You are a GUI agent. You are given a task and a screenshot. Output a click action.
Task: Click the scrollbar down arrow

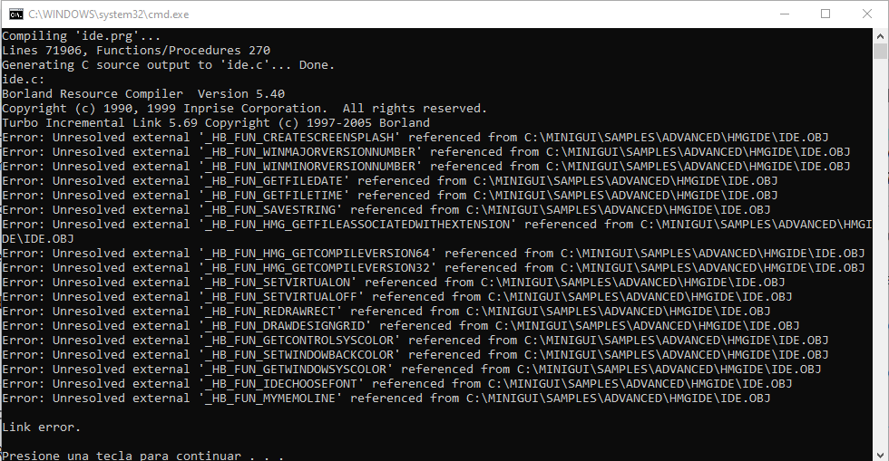[880, 454]
